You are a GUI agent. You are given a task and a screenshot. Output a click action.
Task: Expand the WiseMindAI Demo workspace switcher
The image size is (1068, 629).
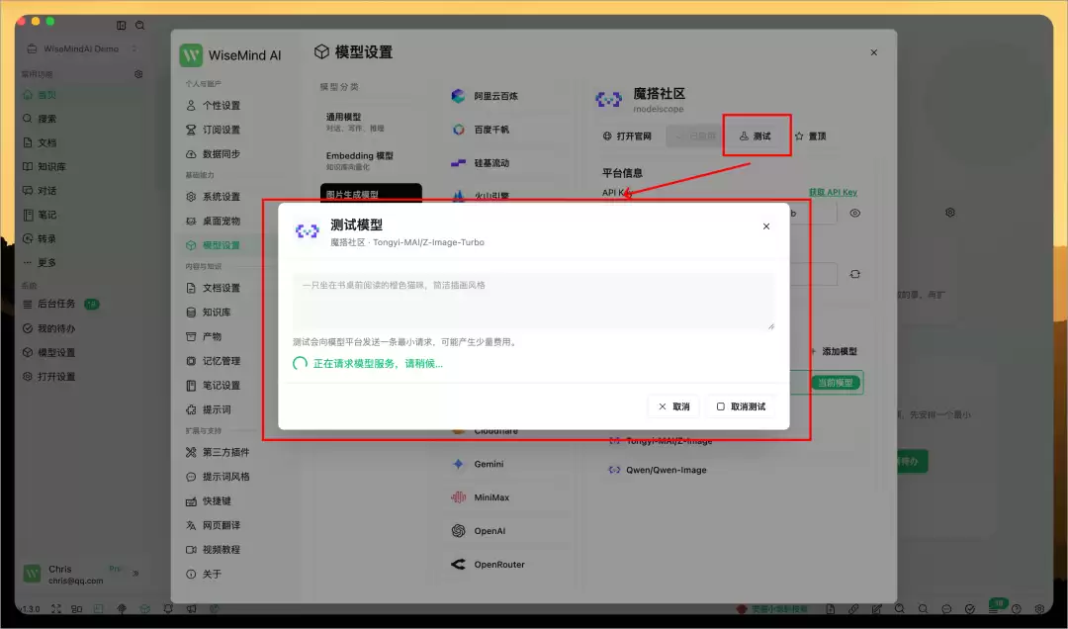point(82,49)
